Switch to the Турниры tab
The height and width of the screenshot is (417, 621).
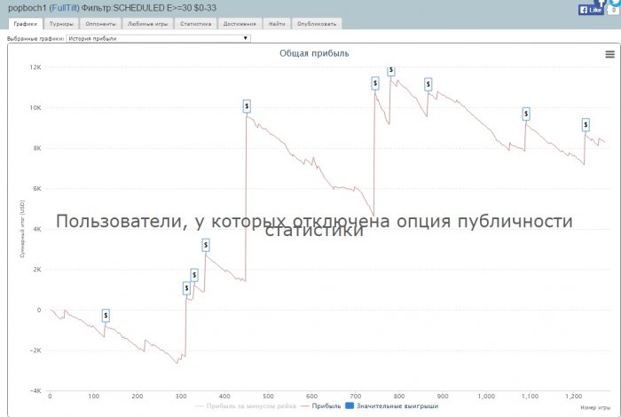point(61,24)
